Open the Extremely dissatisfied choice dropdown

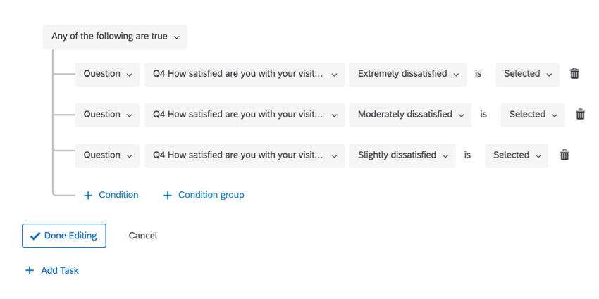tap(407, 74)
